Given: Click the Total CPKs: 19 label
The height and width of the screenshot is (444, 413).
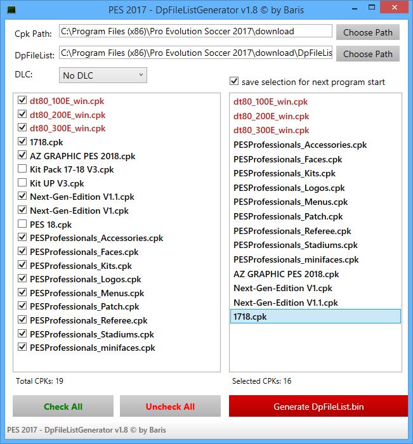Looking at the screenshot, I should (39, 381).
